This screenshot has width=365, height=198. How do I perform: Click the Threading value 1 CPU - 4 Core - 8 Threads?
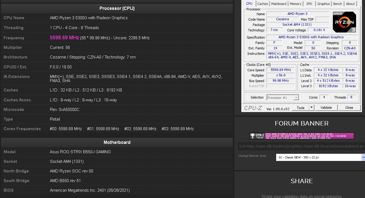[74, 28]
